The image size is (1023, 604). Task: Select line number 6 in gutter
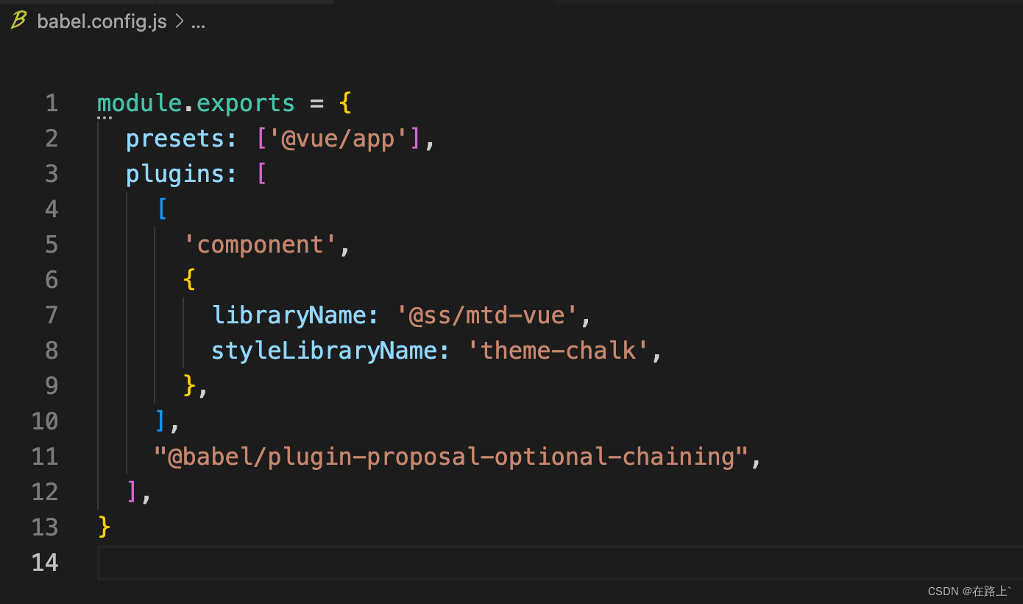point(52,280)
